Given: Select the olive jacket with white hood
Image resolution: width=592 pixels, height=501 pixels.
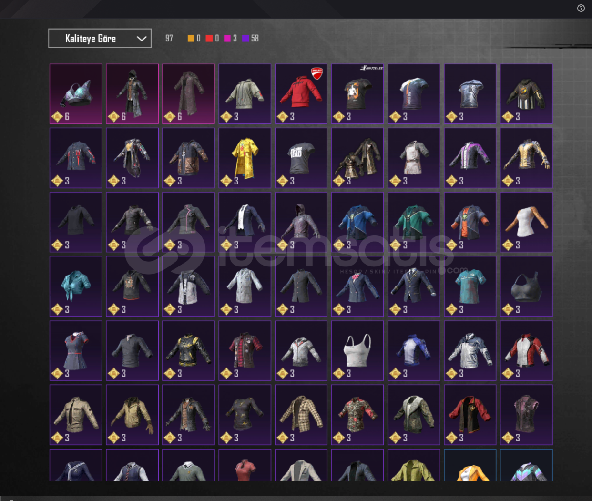Looking at the screenshot, I should coord(414,415).
